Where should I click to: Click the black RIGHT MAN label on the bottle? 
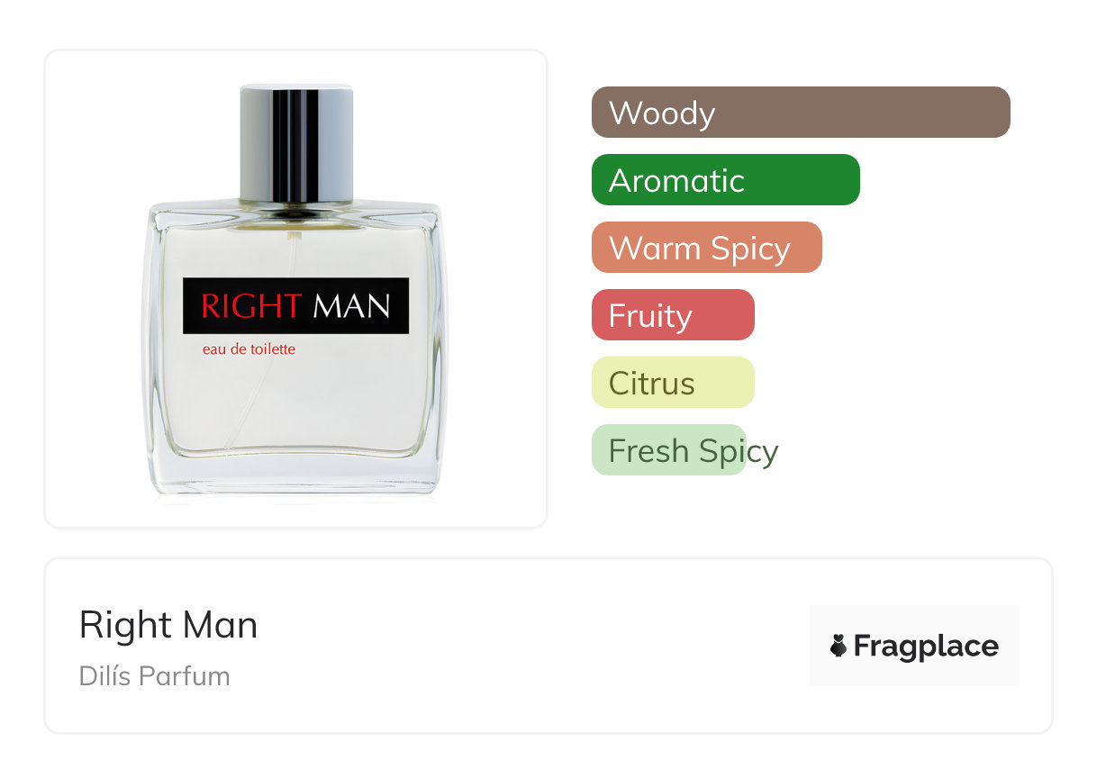point(295,306)
